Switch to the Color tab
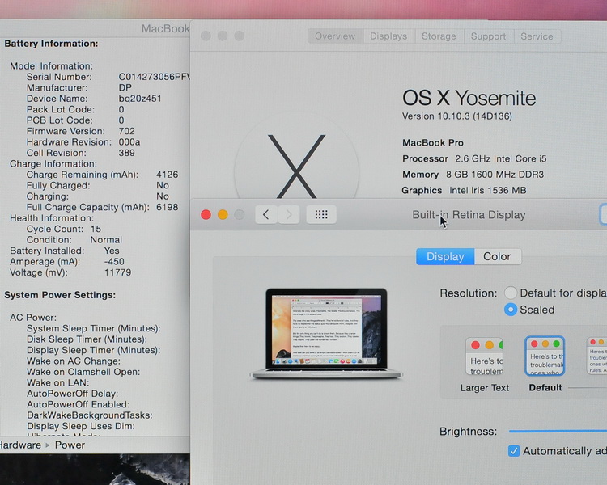The width and height of the screenshot is (607, 485). click(498, 256)
